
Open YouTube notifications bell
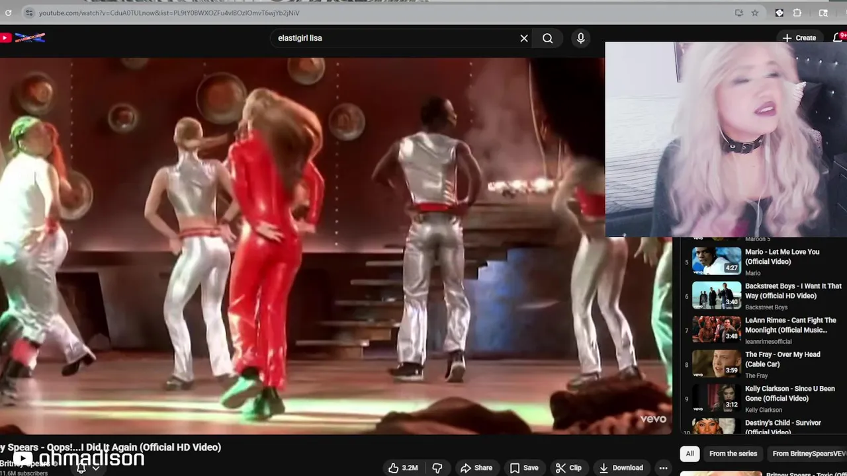coord(838,38)
